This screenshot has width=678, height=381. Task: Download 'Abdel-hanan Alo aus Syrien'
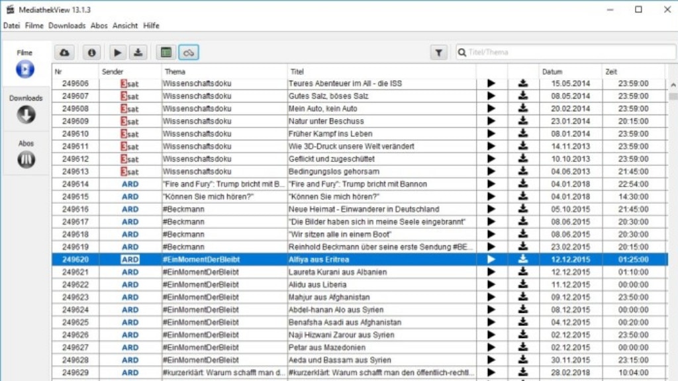pos(523,310)
